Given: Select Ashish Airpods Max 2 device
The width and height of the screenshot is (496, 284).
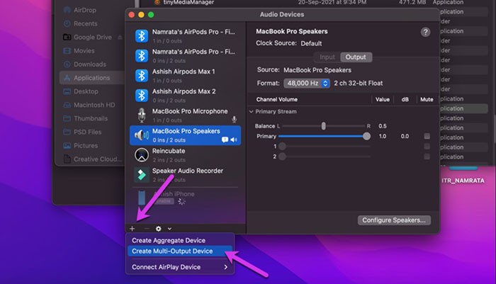Looking at the screenshot, I should coord(183,95).
